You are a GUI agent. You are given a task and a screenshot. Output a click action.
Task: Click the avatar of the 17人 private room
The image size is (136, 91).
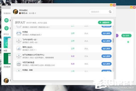coord(19,56)
